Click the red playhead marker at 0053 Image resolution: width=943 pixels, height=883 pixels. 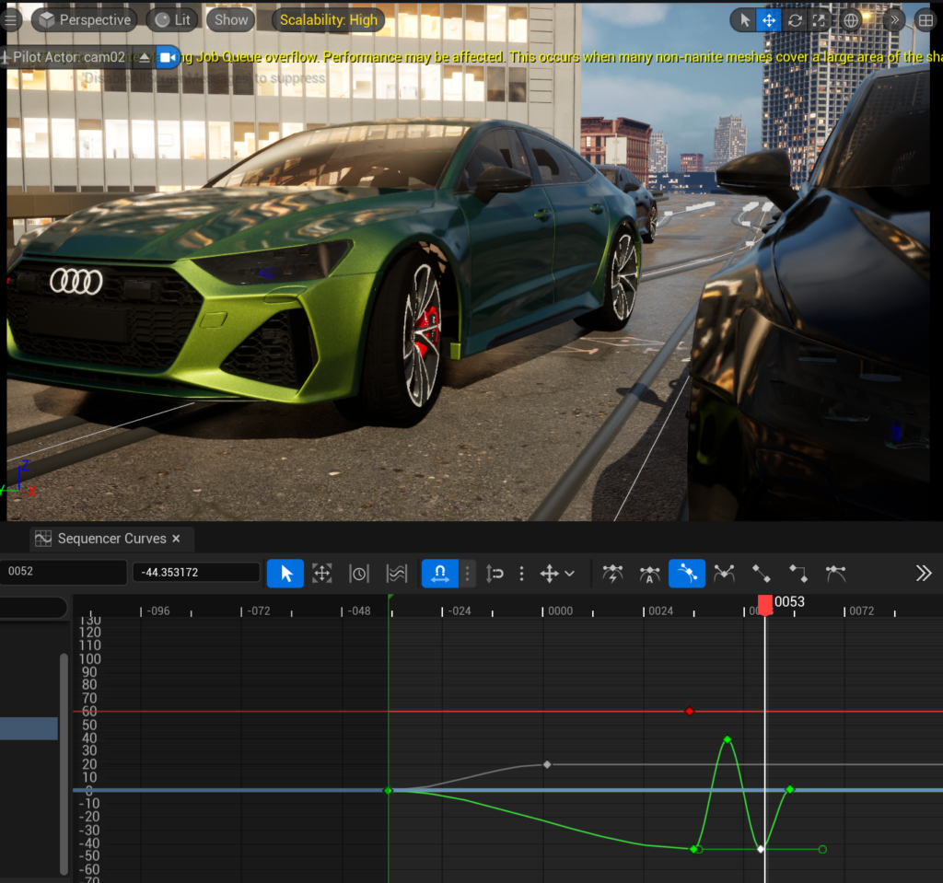pos(765,605)
